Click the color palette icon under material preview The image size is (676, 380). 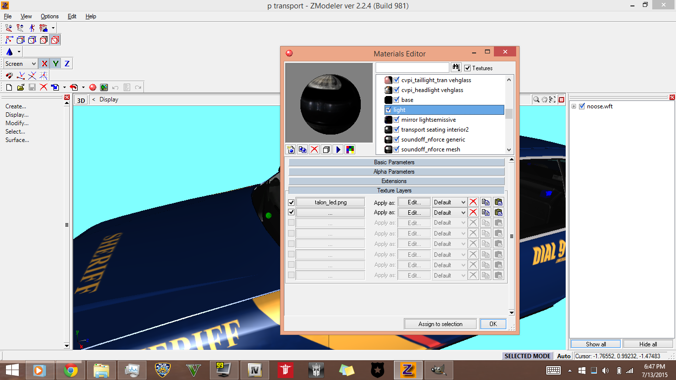(x=350, y=149)
